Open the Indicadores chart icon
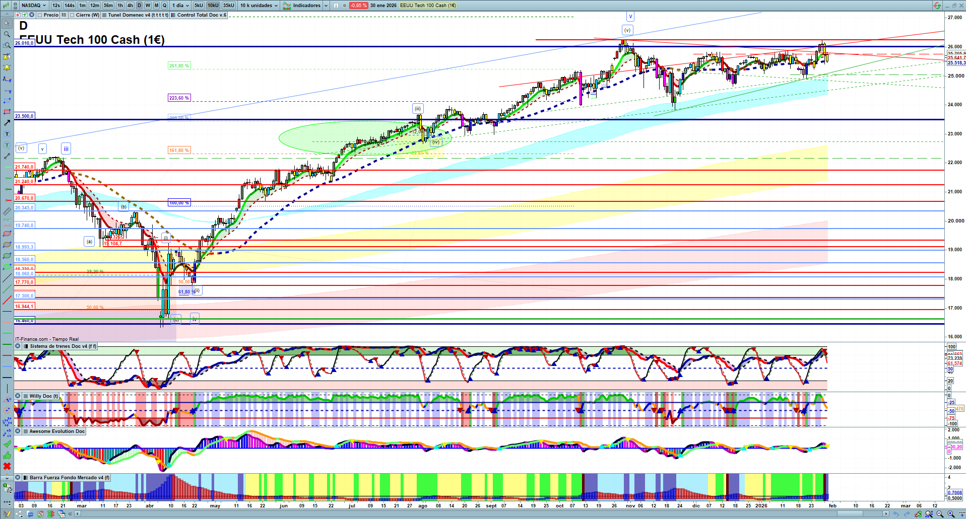This screenshot has width=966, height=519. point(287,6)
